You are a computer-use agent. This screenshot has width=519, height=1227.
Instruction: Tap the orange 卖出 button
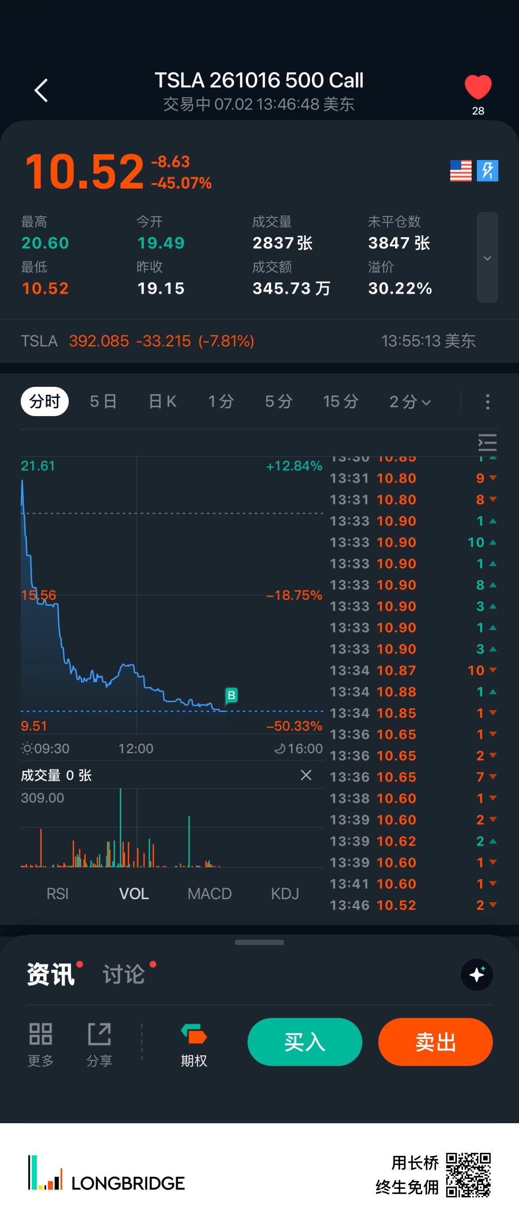pos(435,1042)
